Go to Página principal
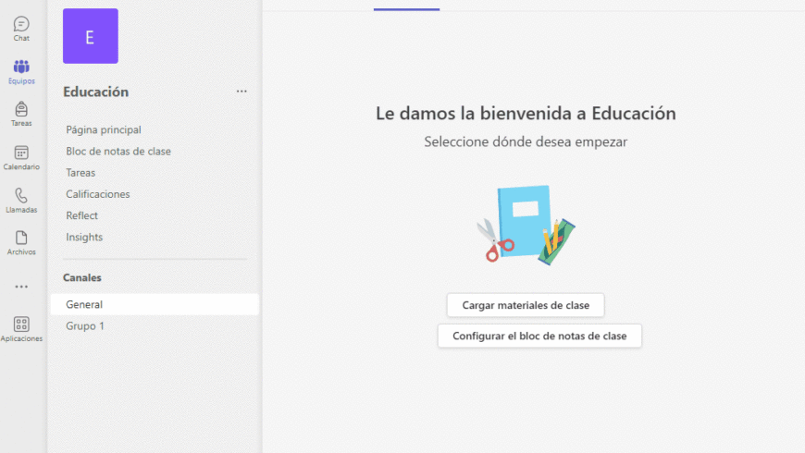 click(x=104, y=129)
